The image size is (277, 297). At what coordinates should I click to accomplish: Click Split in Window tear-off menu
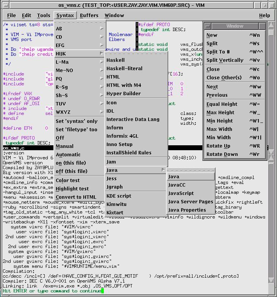(x=235, y=44)
